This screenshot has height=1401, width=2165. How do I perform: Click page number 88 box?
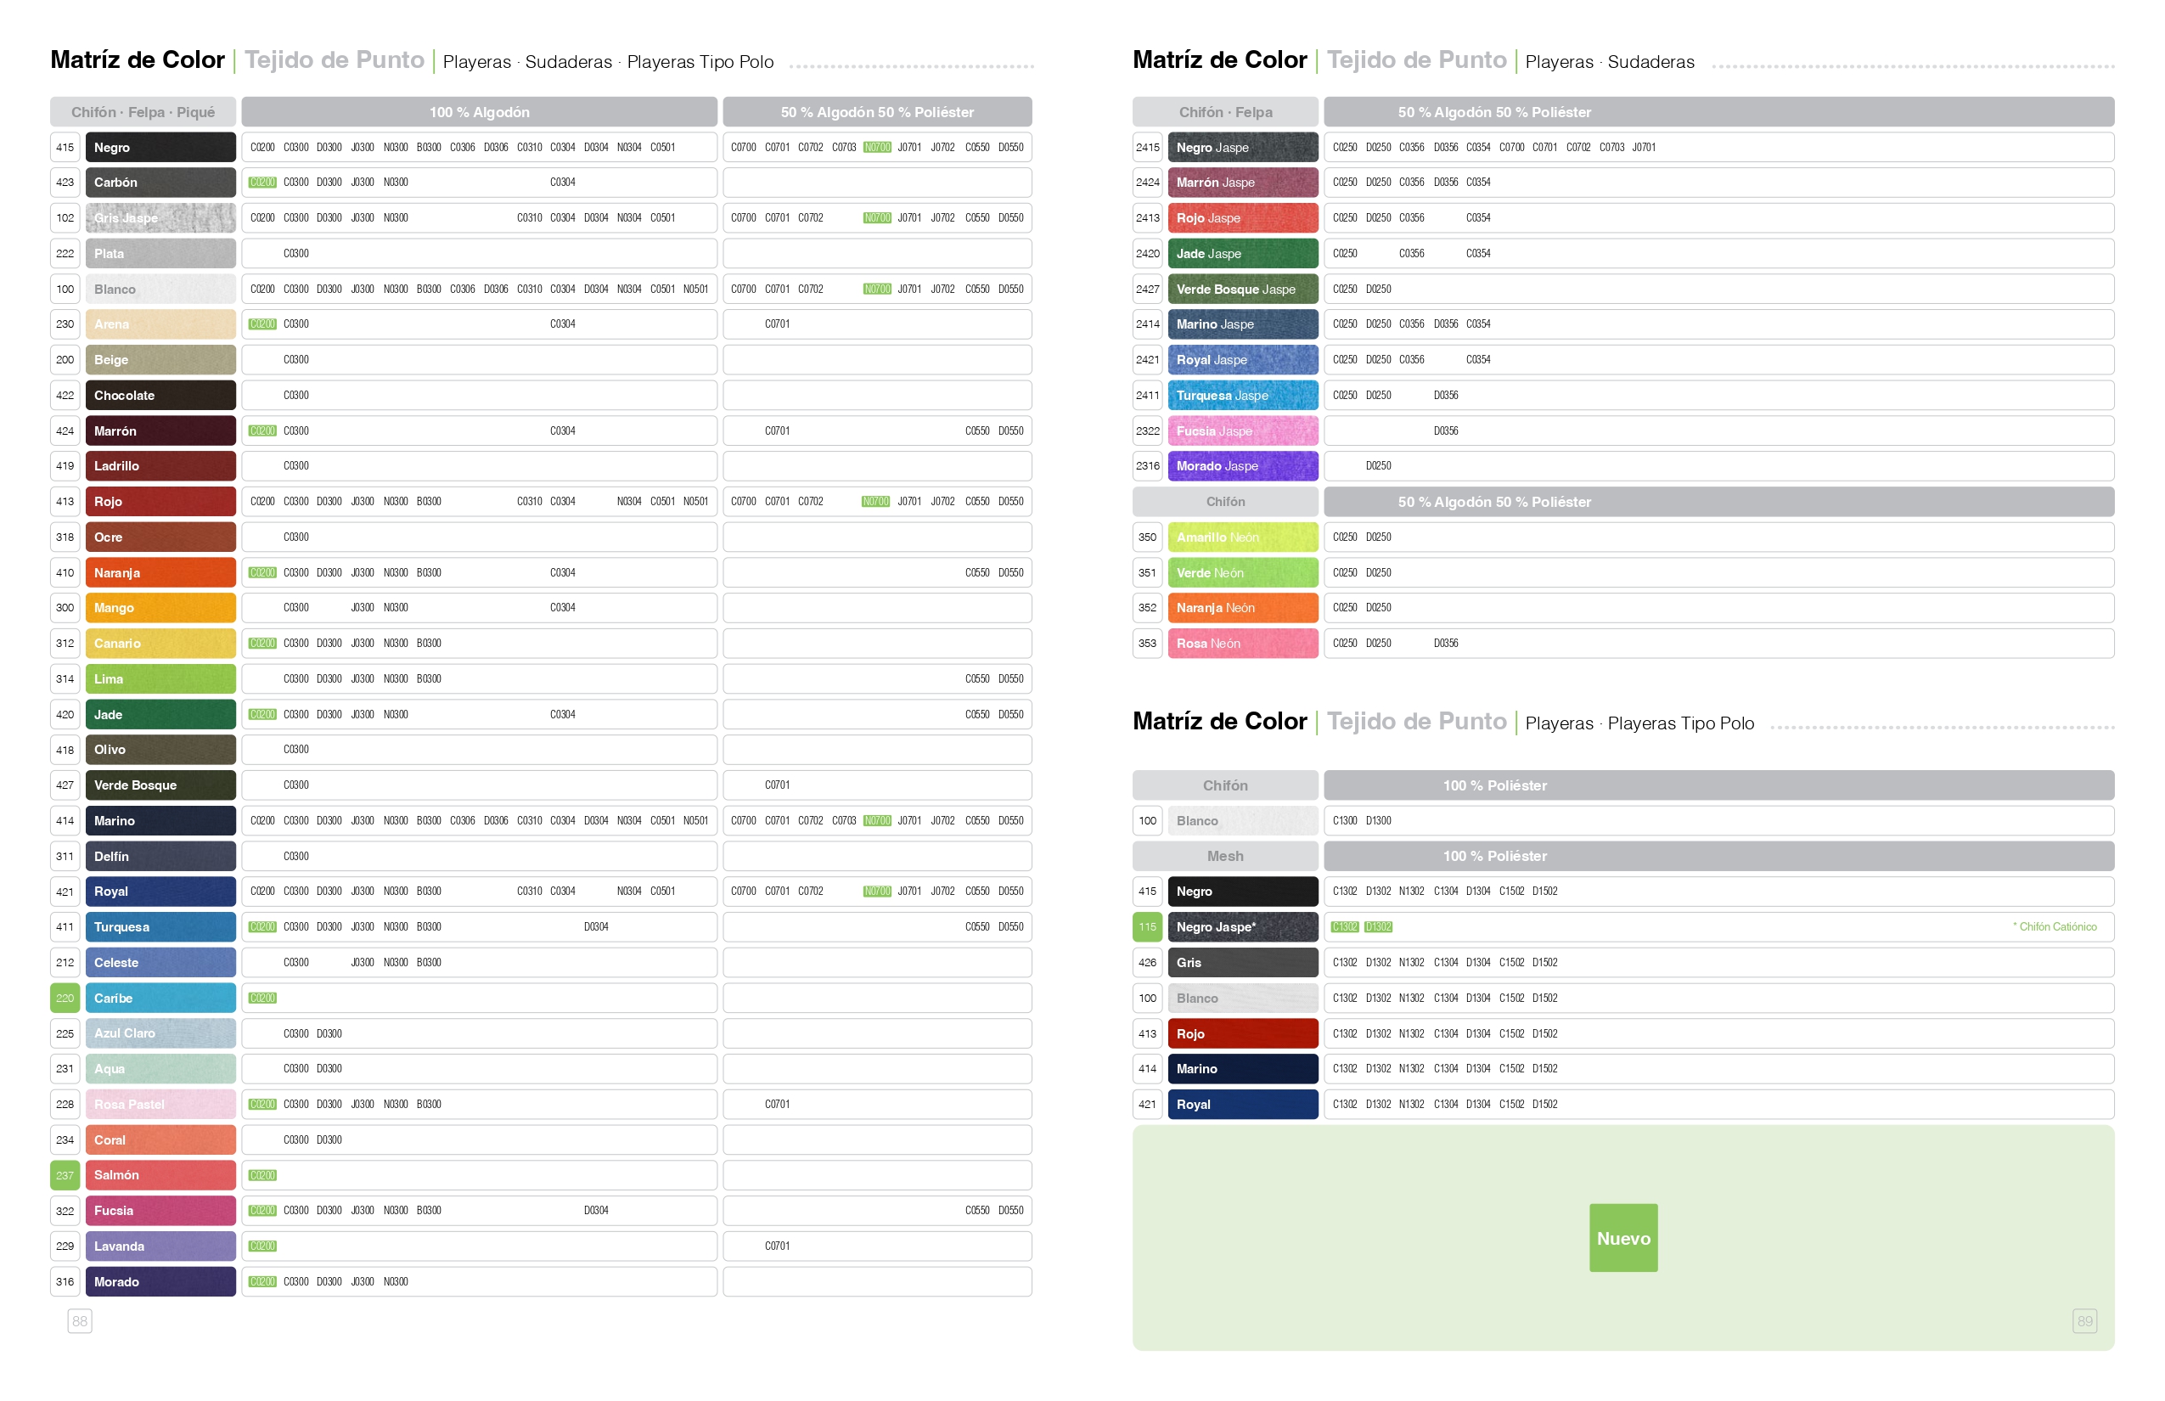coord(80,1321)
